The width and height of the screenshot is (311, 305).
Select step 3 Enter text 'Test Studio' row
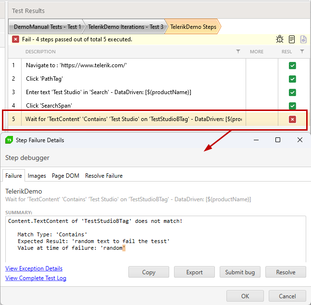point(159,92)
